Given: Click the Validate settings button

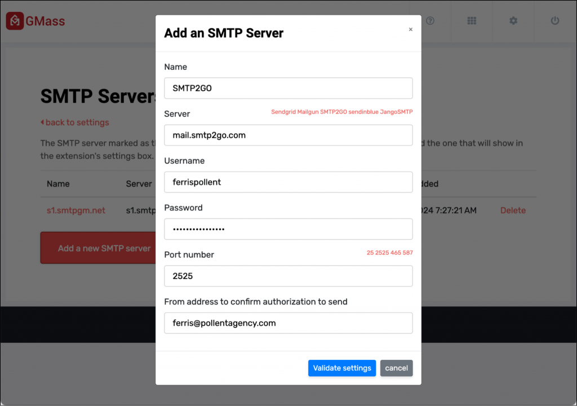Looking at the screenshot, I should click(x=341, y=368).
